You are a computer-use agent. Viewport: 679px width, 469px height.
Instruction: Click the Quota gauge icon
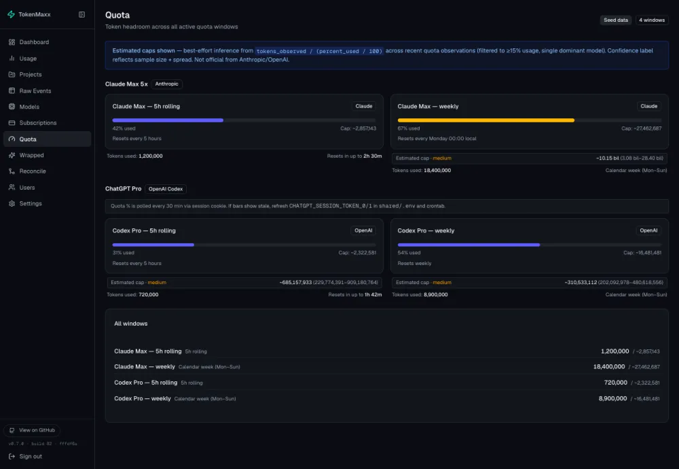(12, 139)
